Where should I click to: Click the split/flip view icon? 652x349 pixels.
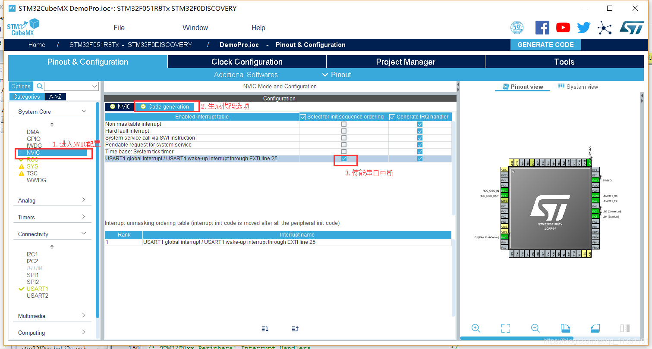[625, 328]
